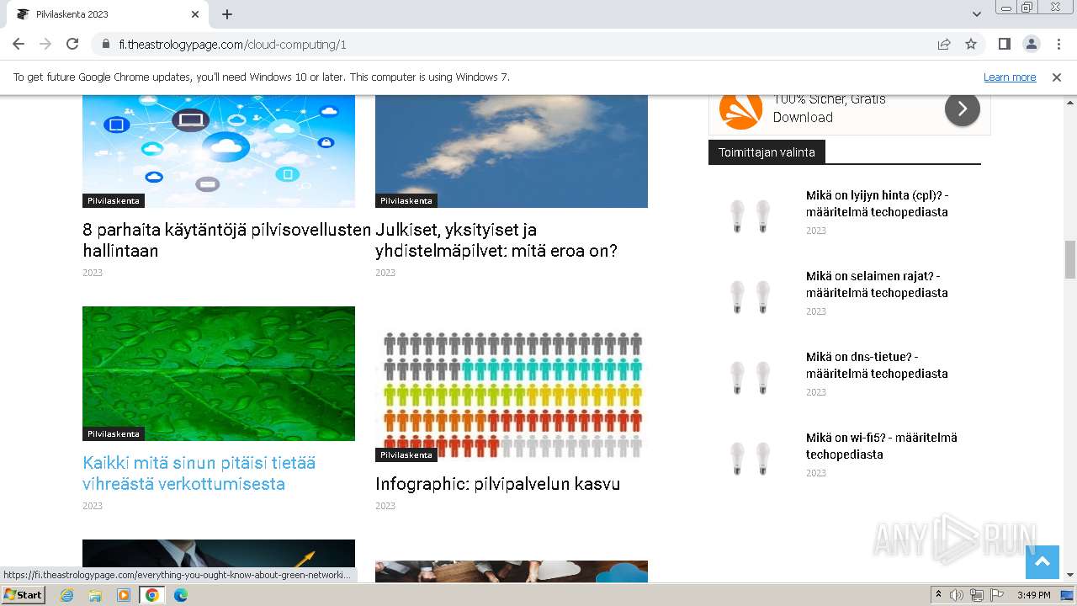This screenshot has height=606, width=1077.
Task: Open the Chrome profile avatar menu
Action: coord(1031,44)
